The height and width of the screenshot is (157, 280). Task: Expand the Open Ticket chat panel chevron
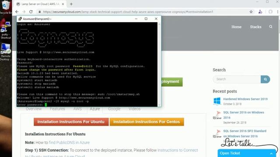click(x=271, y=154)
